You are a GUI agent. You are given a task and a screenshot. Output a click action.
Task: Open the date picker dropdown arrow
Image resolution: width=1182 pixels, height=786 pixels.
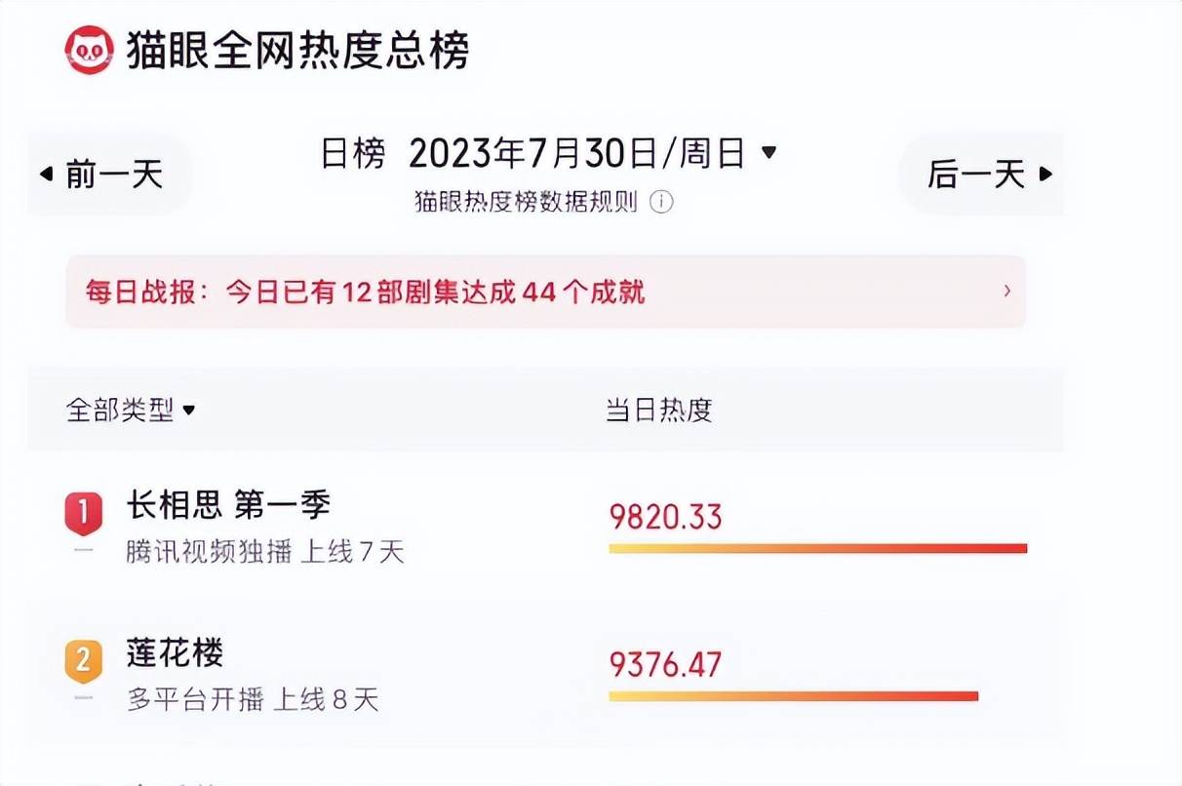768,152
